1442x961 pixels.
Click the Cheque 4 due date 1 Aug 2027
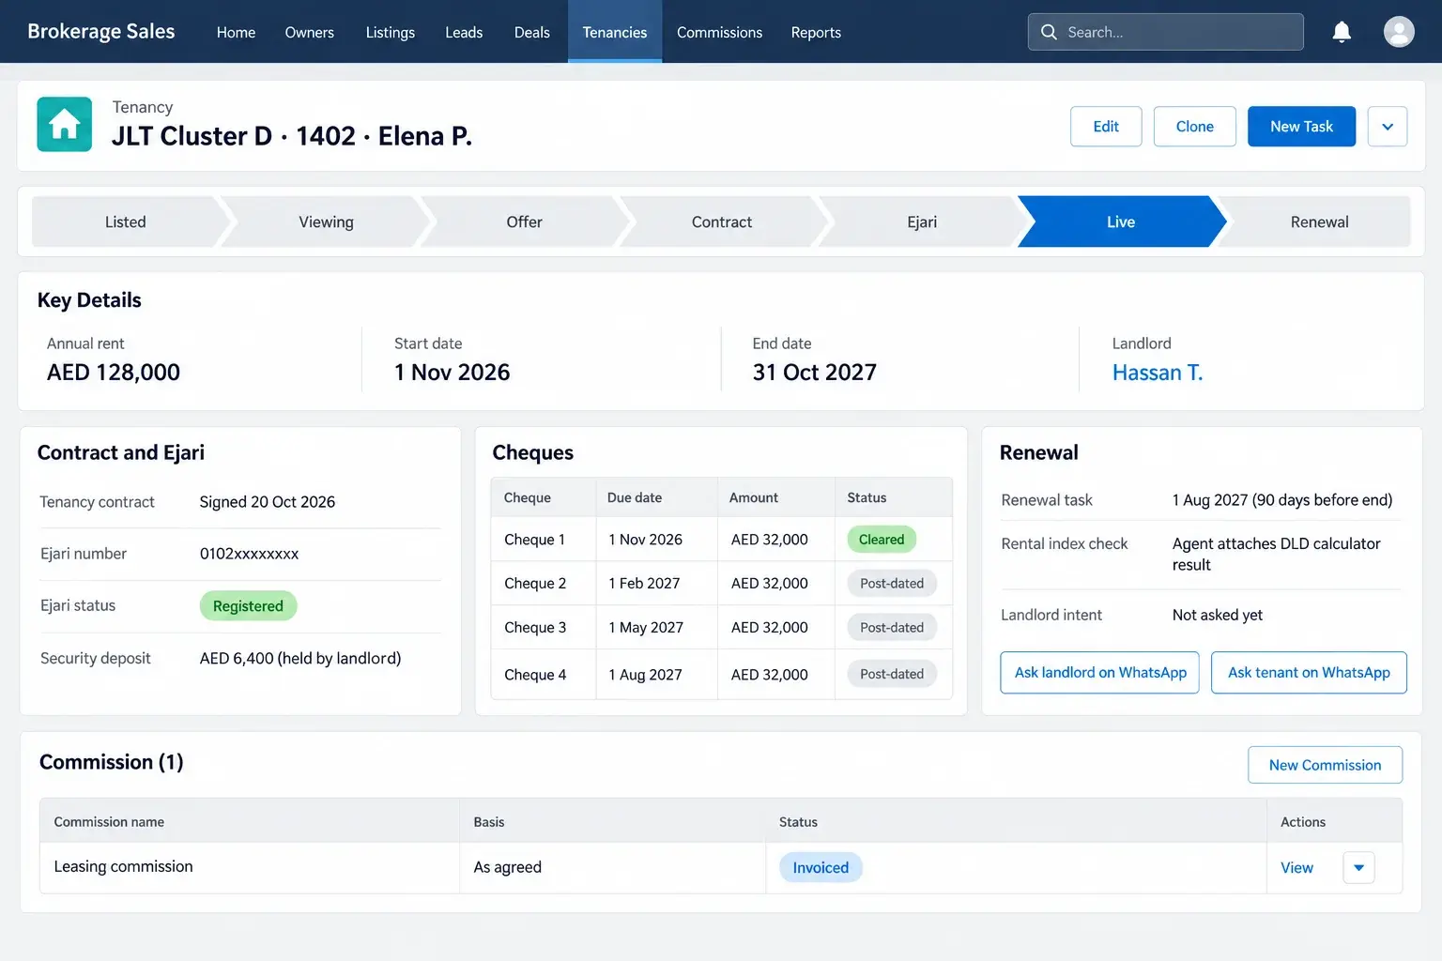point(645,675)
